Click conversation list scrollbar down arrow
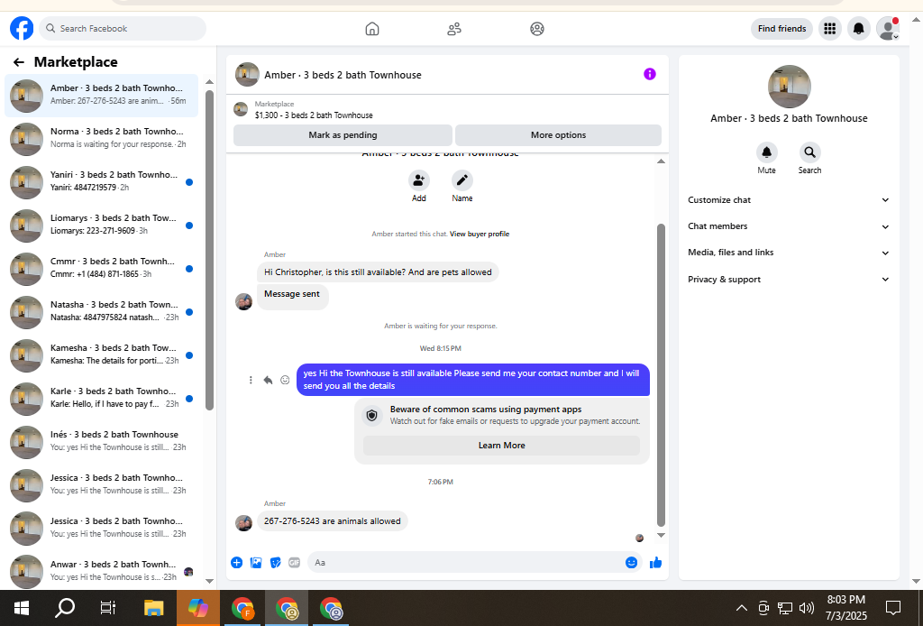Image resolution: width=923 pixels, height=626 pixels. click(209, 581)
